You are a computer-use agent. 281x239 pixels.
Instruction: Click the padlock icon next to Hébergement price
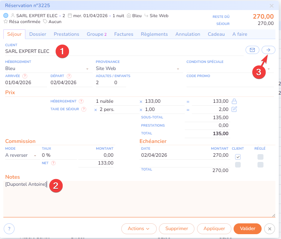234,101
